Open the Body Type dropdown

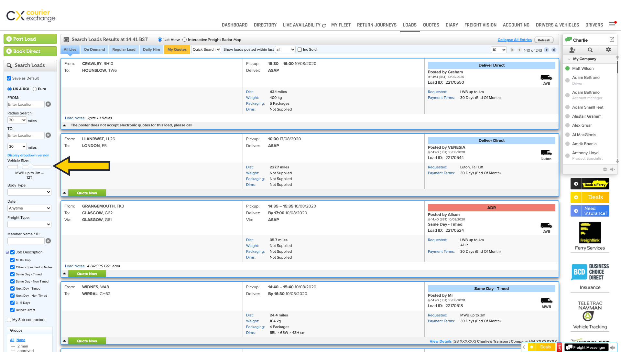click(29, 192)
